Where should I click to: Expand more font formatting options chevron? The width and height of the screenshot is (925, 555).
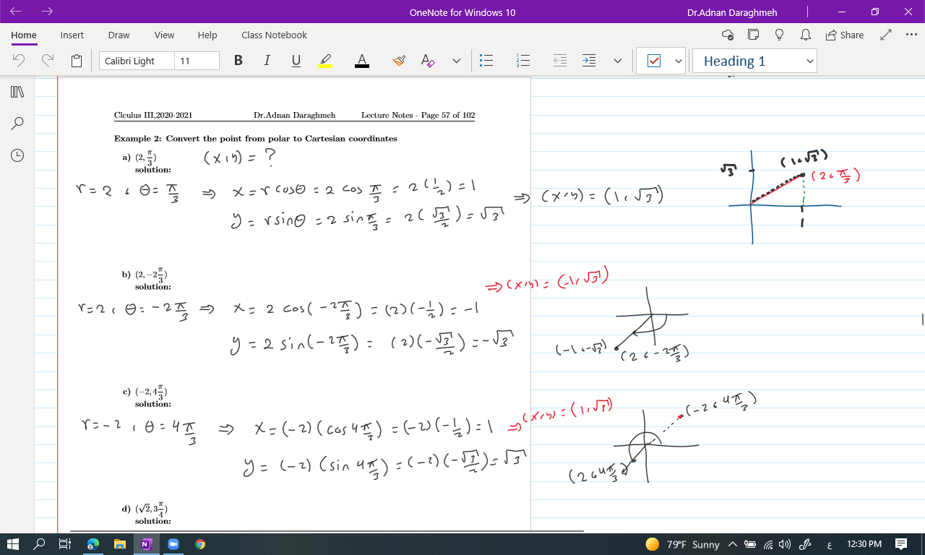[x=457, y=61]
